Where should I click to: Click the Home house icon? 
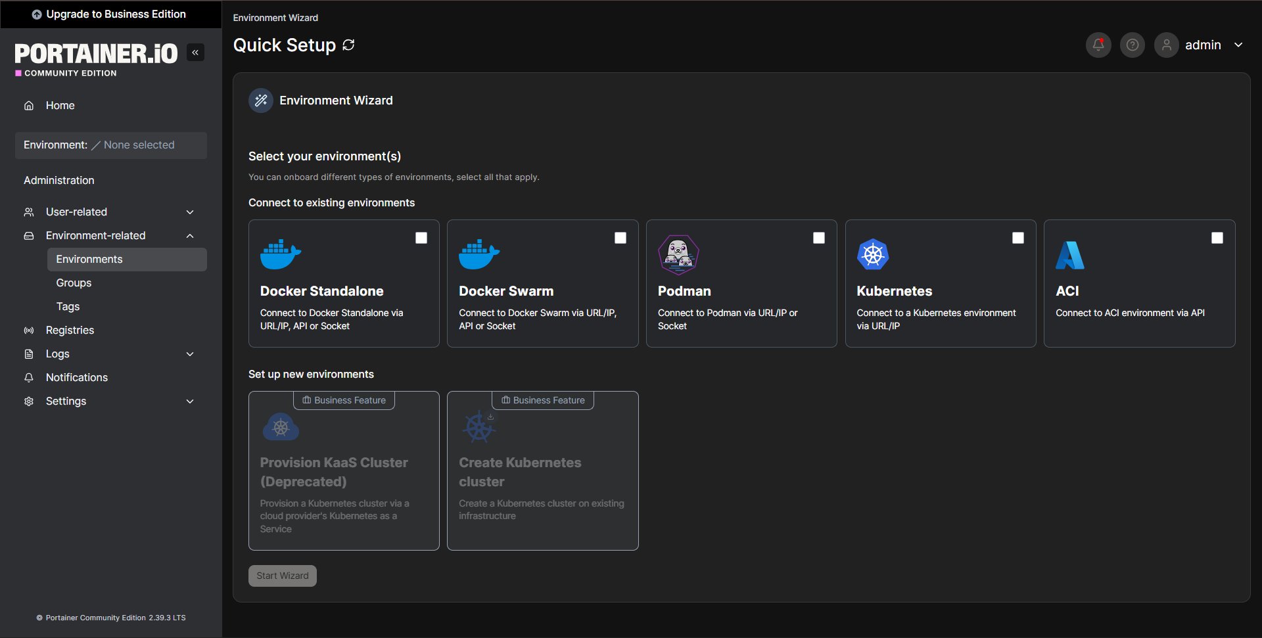coord(29,106)
